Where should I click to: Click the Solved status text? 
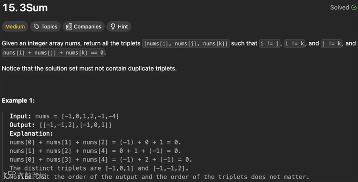point(339,8)
